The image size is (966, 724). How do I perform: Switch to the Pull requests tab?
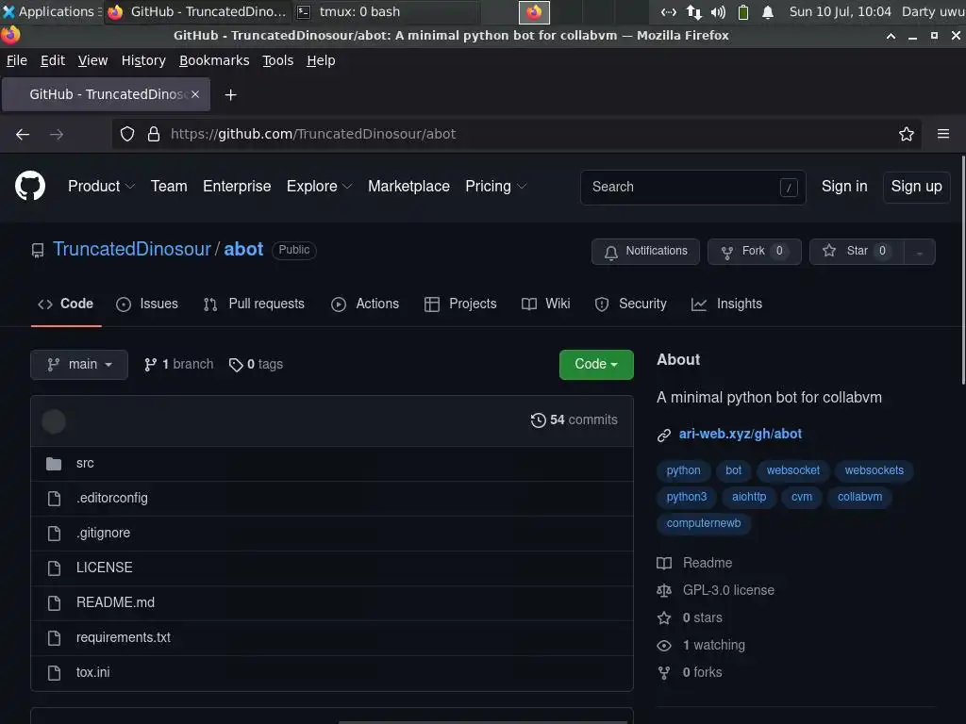point(254,304)
